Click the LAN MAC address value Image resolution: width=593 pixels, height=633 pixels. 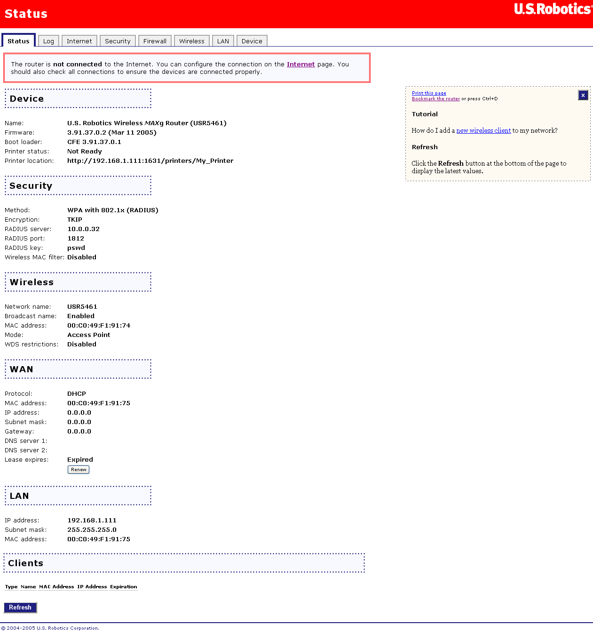tap(99, 539)
